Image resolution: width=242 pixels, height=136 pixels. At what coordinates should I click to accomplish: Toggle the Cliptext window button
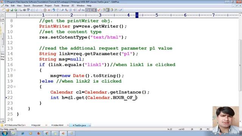tap(108, 10)
